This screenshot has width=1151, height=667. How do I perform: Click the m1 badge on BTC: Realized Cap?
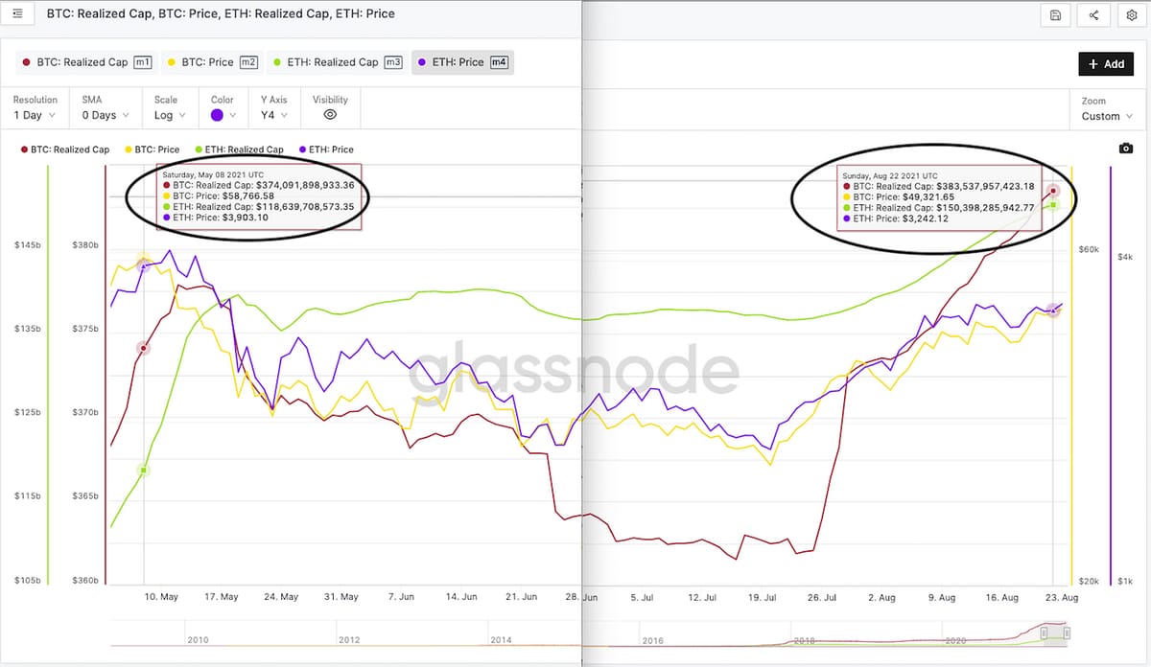(143, 62)
